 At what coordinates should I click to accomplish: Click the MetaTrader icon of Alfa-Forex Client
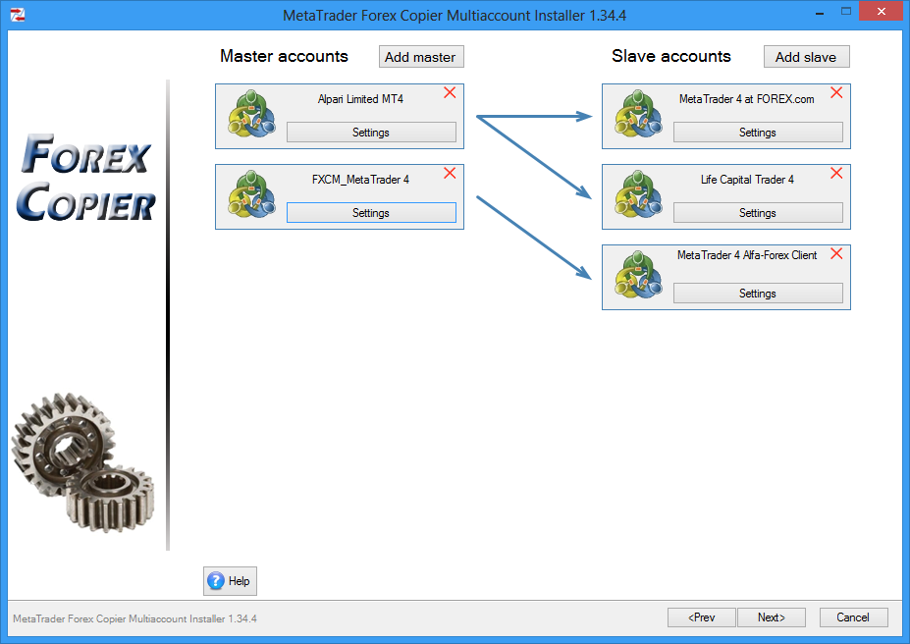click(x=638, y=275)
